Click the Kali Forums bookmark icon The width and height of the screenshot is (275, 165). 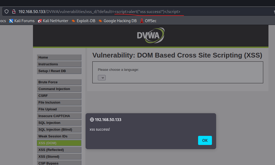click(11, 21)
